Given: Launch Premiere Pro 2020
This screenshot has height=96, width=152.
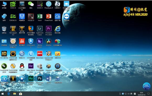Looking at the screenshot, I should (x=49, y=29).
